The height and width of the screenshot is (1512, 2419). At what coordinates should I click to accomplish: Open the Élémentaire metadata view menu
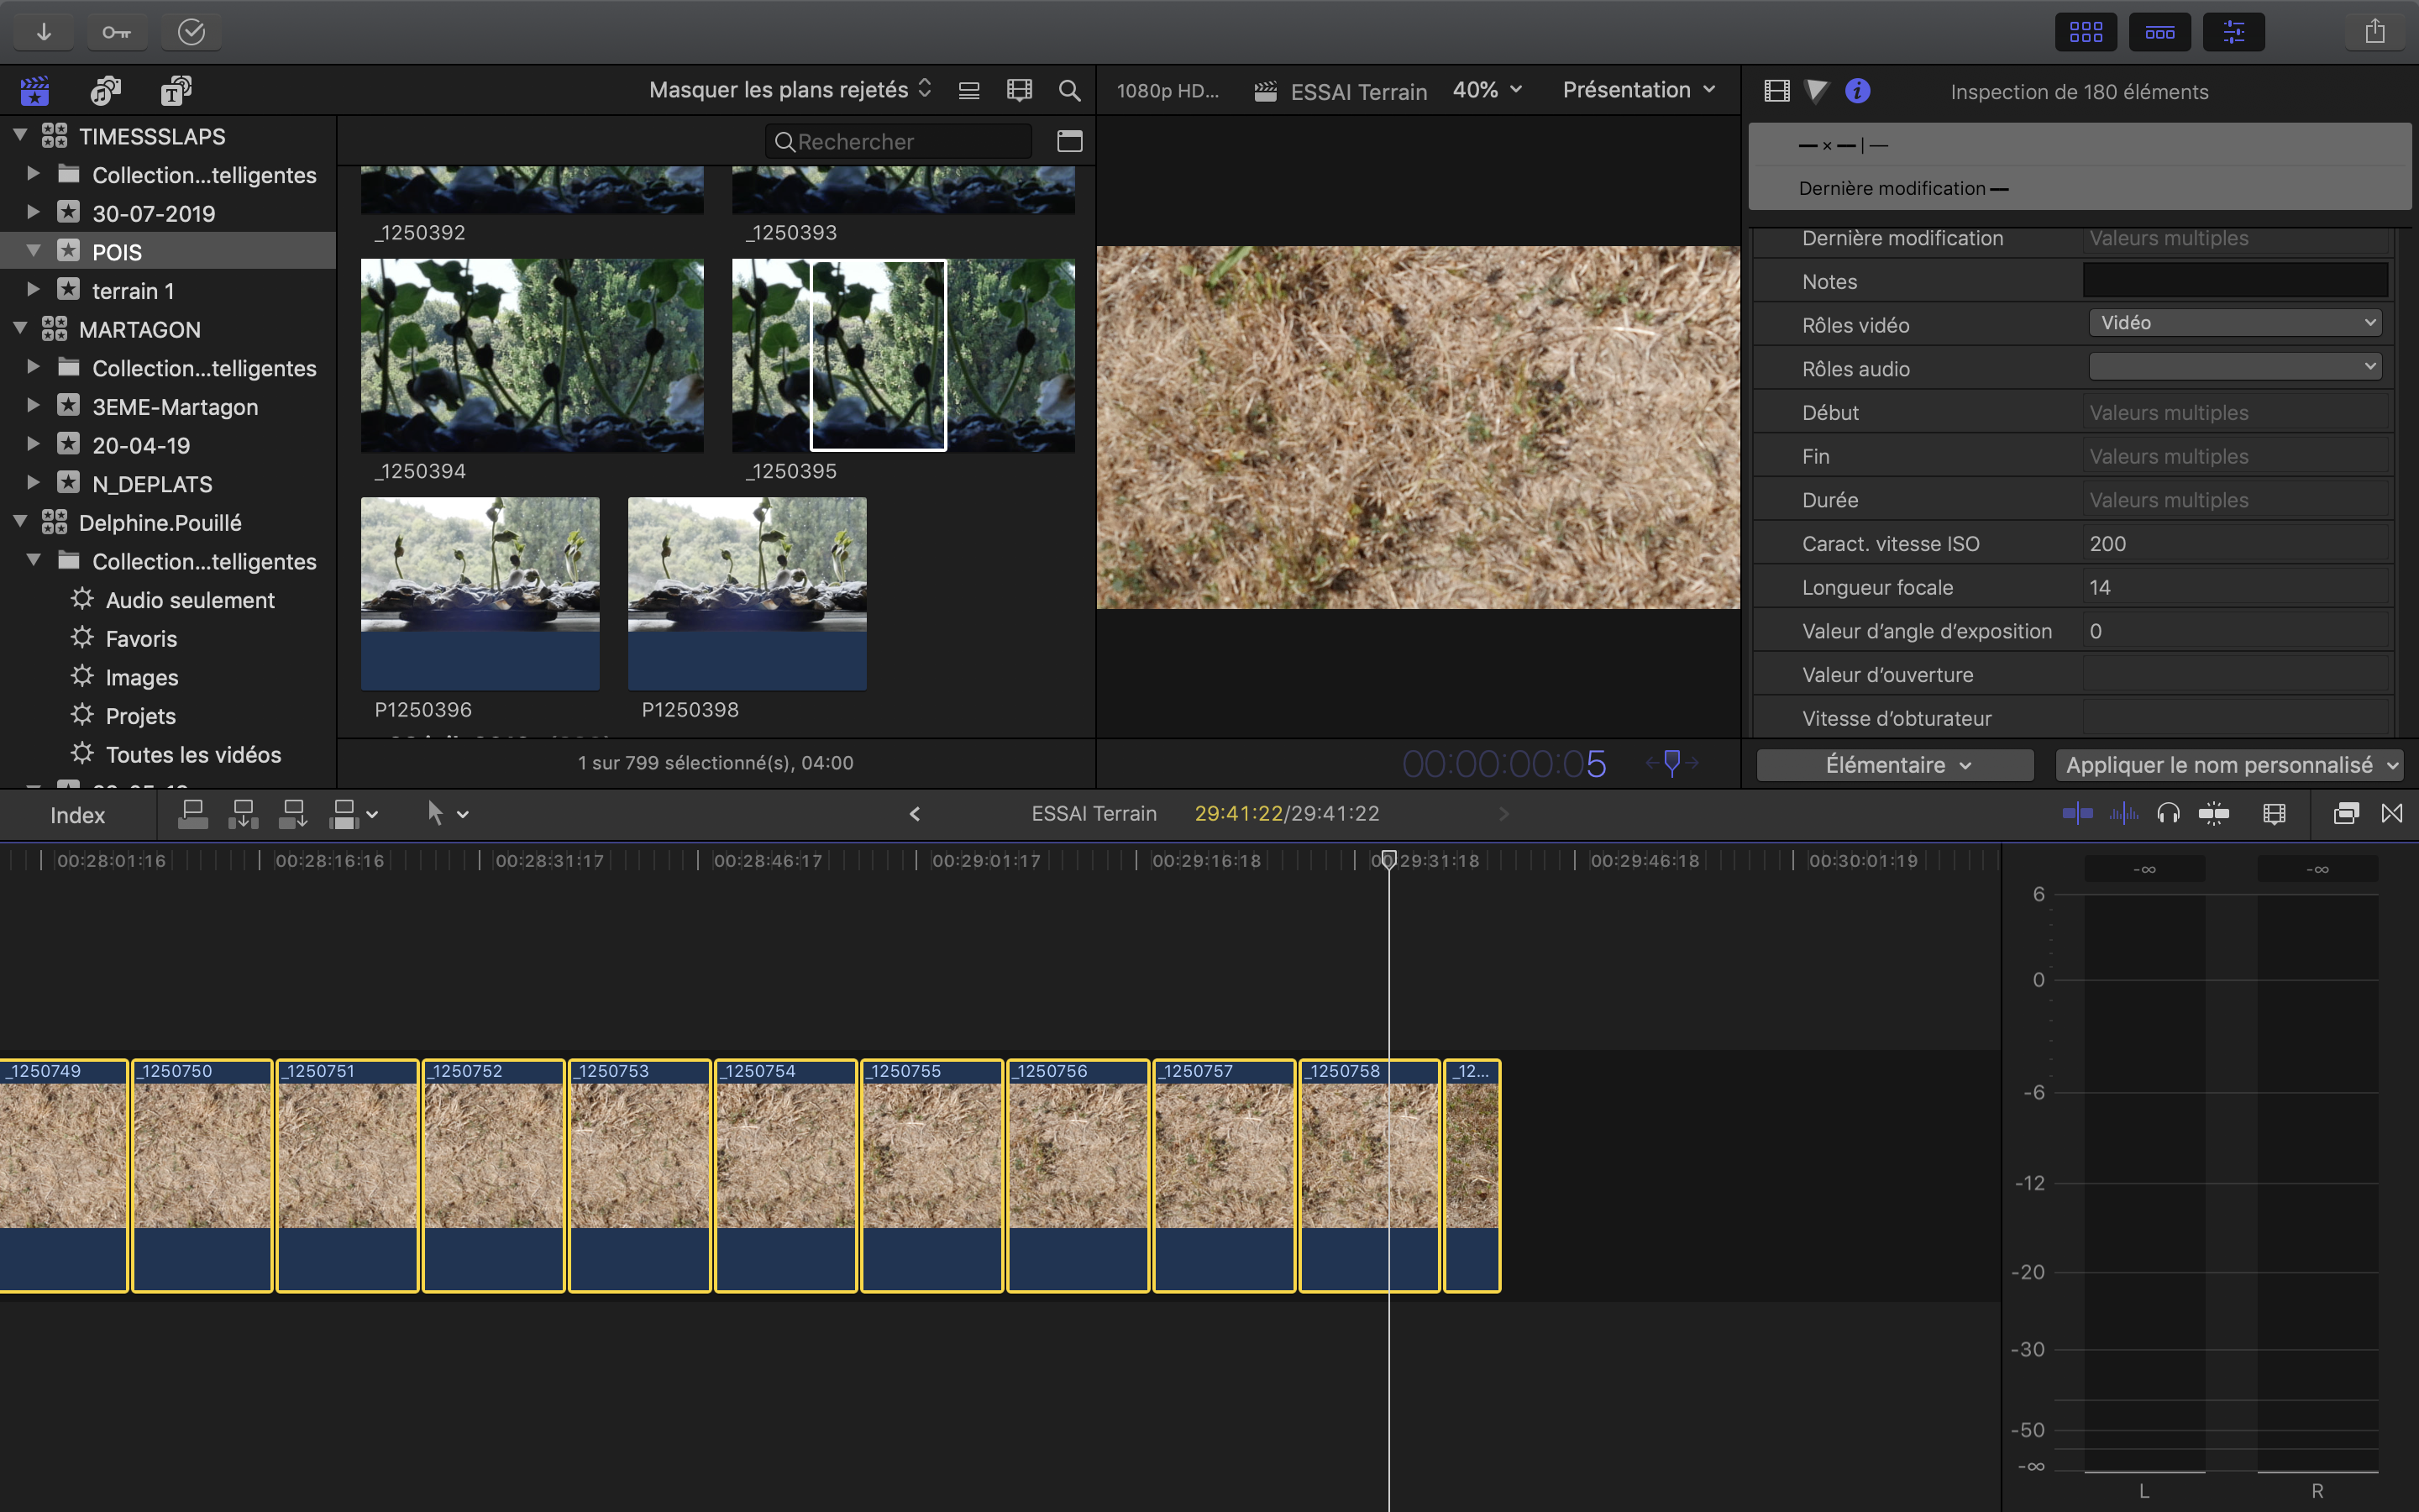click(x=1895, y=765)
